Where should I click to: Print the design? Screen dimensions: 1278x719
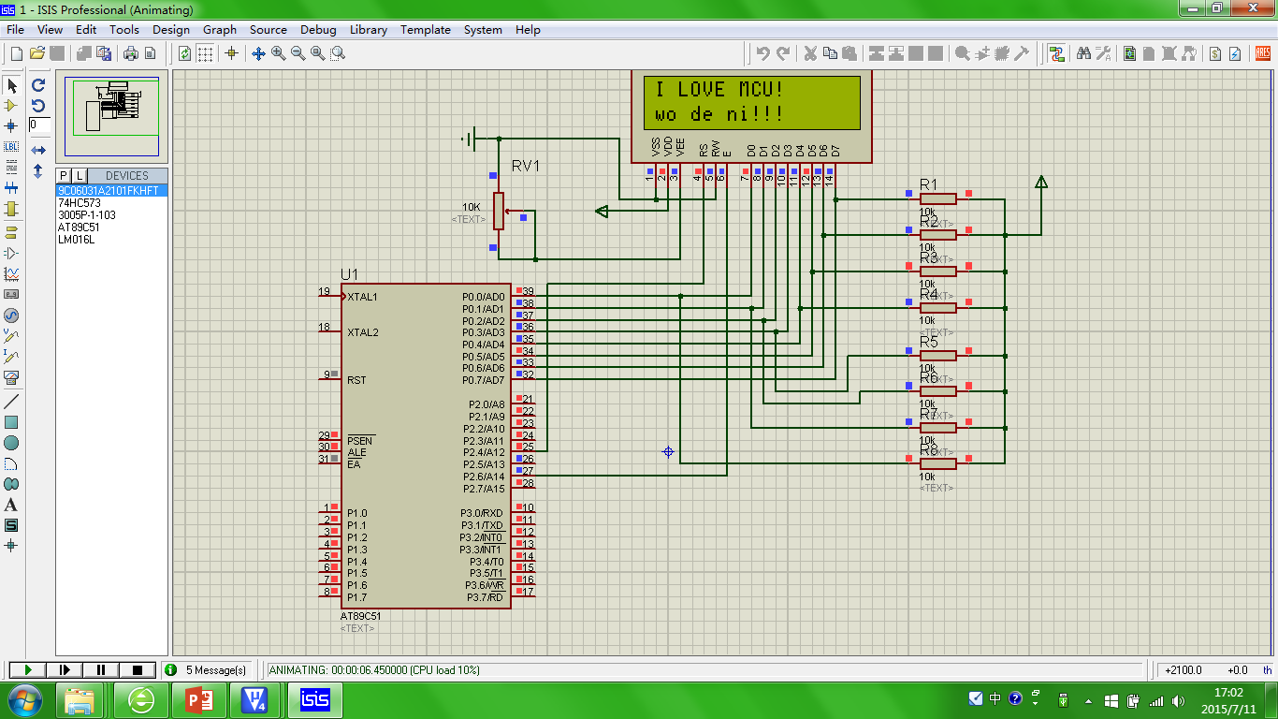[x=131, y=53]
